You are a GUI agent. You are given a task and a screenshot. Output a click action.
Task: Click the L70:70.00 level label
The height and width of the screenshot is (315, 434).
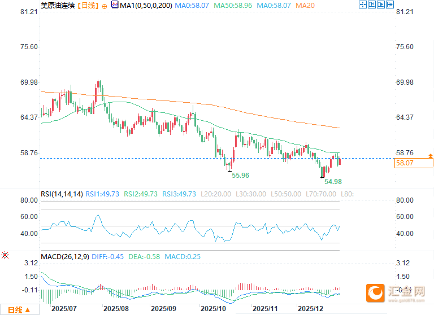pos(321,194)
